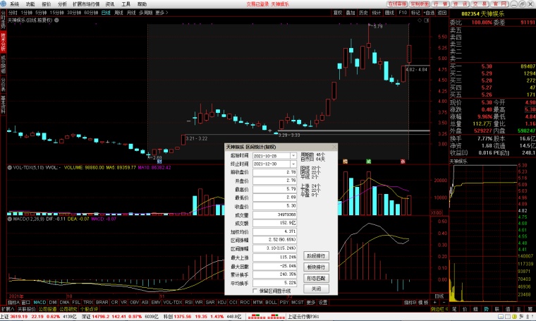Open the 终止时间 date dropdown

293,164
